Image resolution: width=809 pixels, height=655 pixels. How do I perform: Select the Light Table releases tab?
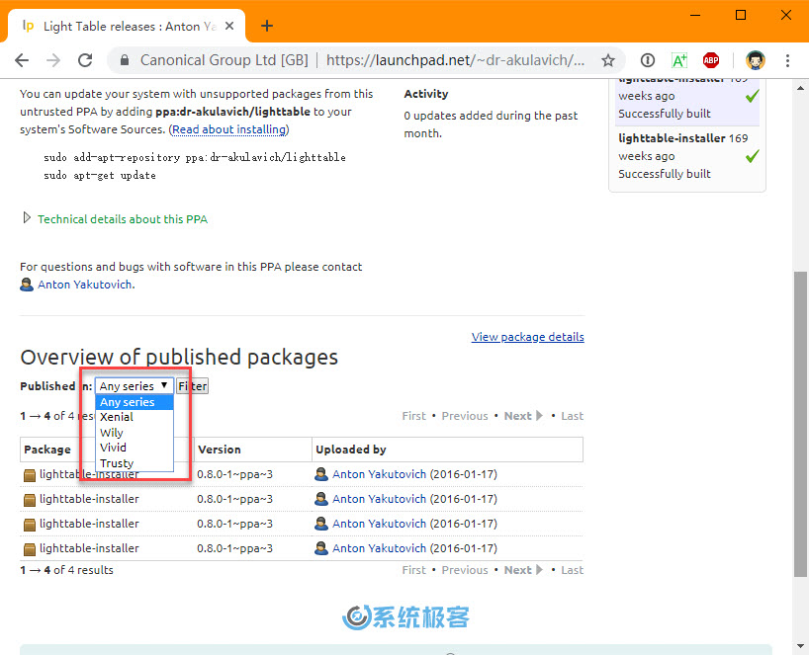pos(127,26)
